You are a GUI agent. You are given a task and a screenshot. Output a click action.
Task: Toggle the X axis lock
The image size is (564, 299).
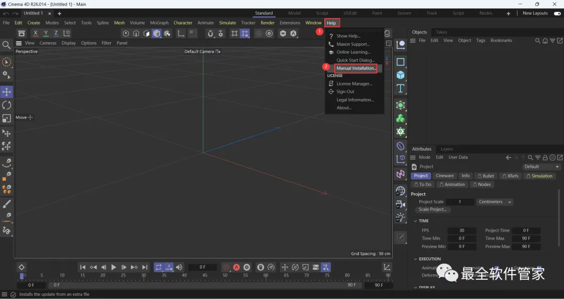36,33
